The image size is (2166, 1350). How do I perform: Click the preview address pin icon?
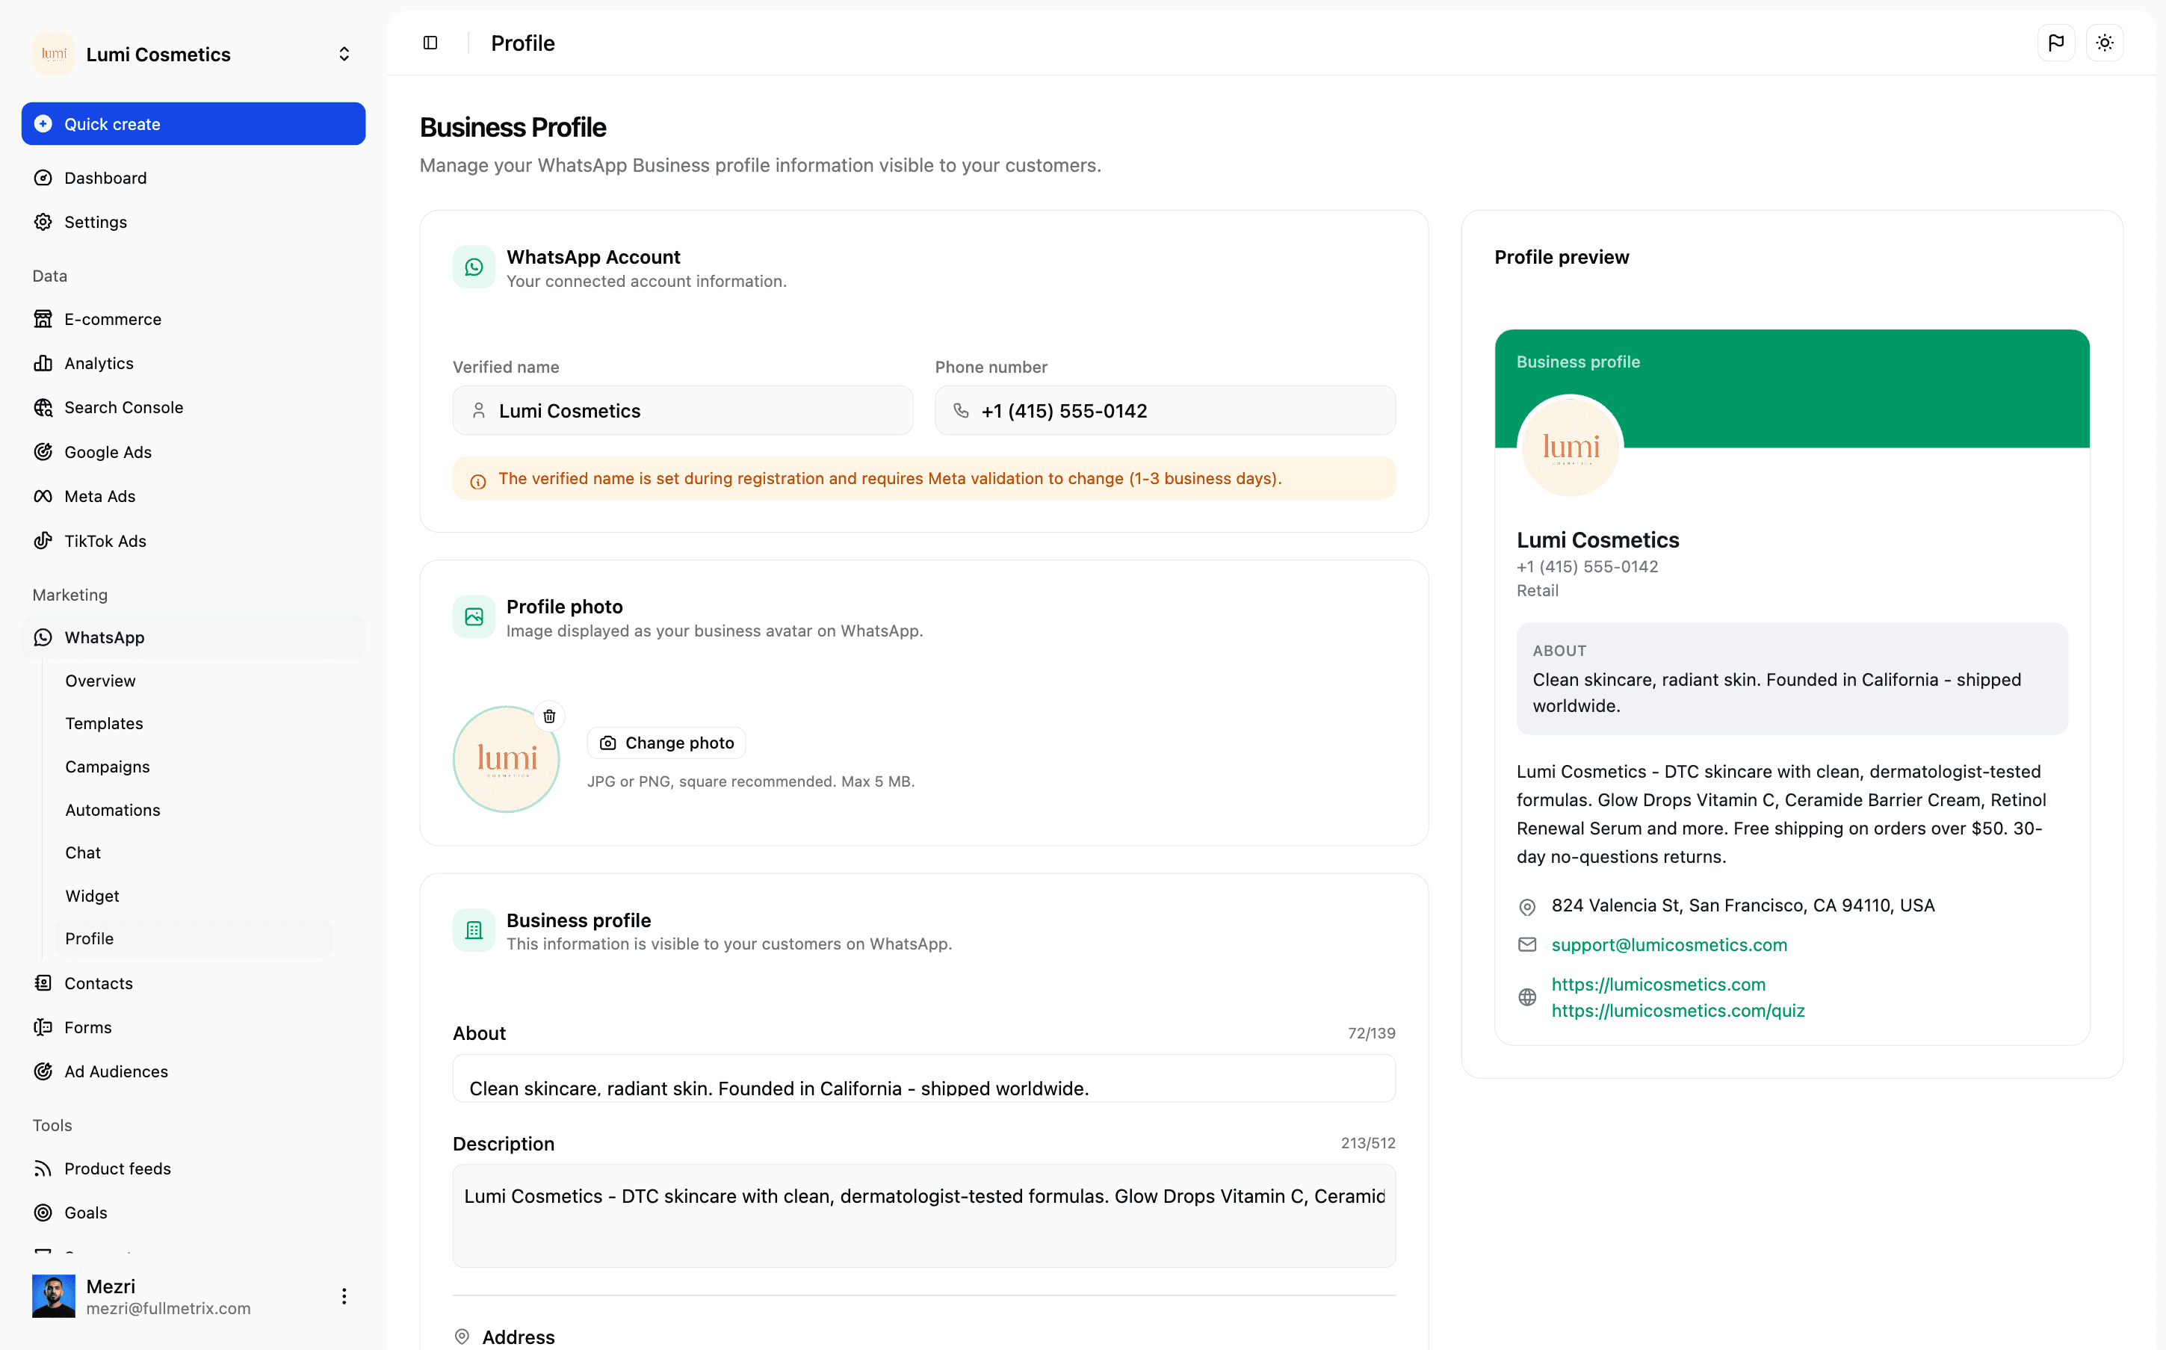pos(1528,907)
